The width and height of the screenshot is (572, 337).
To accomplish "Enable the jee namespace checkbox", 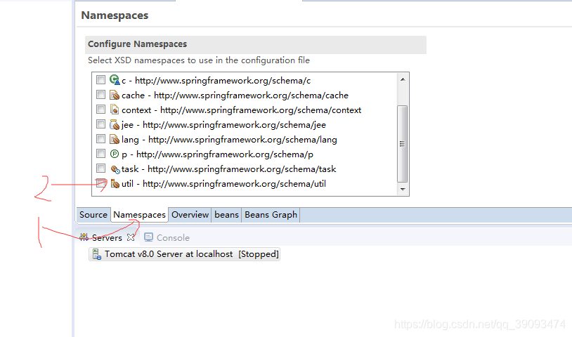I will click(100, 124).
